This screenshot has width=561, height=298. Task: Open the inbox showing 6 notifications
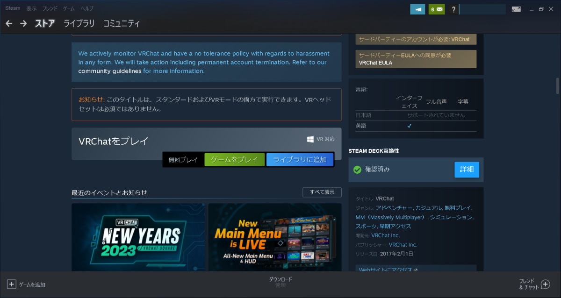(437, 9)
